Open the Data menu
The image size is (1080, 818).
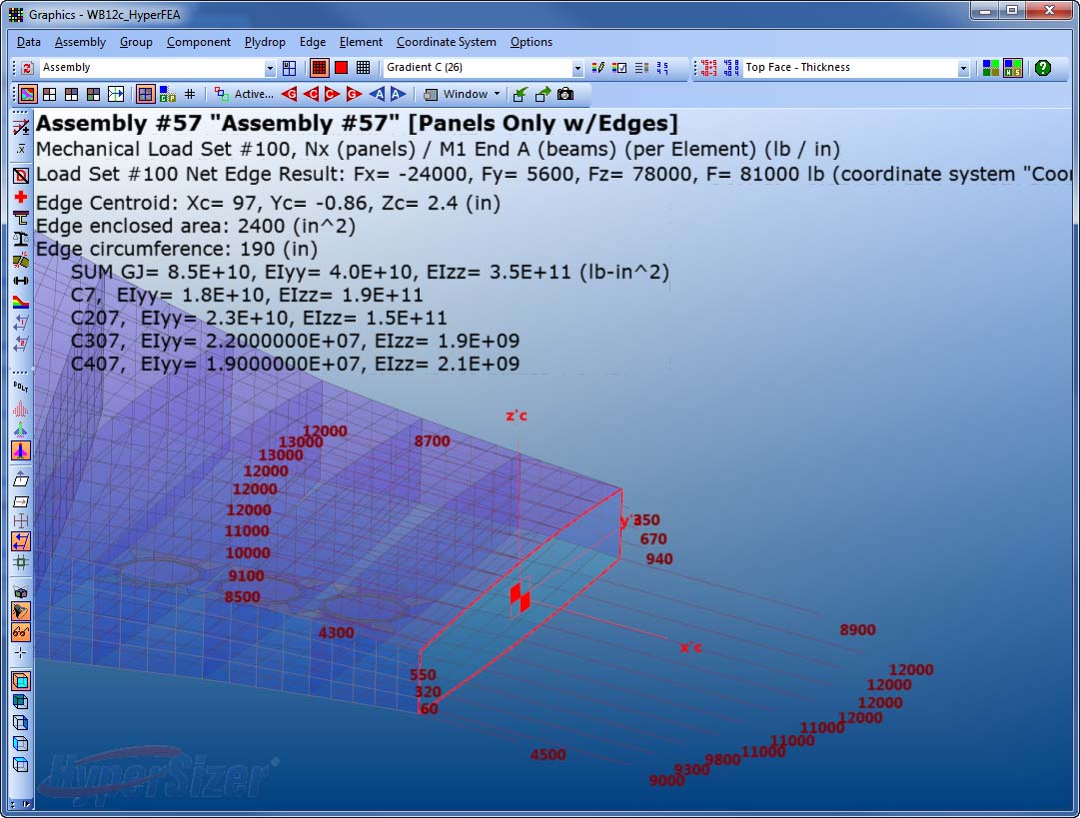click(x=28, y=42)
